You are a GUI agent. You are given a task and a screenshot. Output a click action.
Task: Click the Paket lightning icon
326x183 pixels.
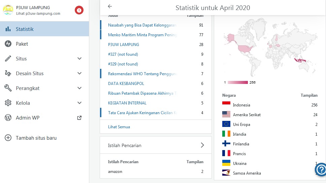pyautogui.click(x=8, y=44)
